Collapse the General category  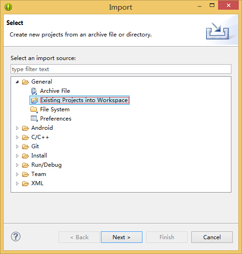point(17,82)
